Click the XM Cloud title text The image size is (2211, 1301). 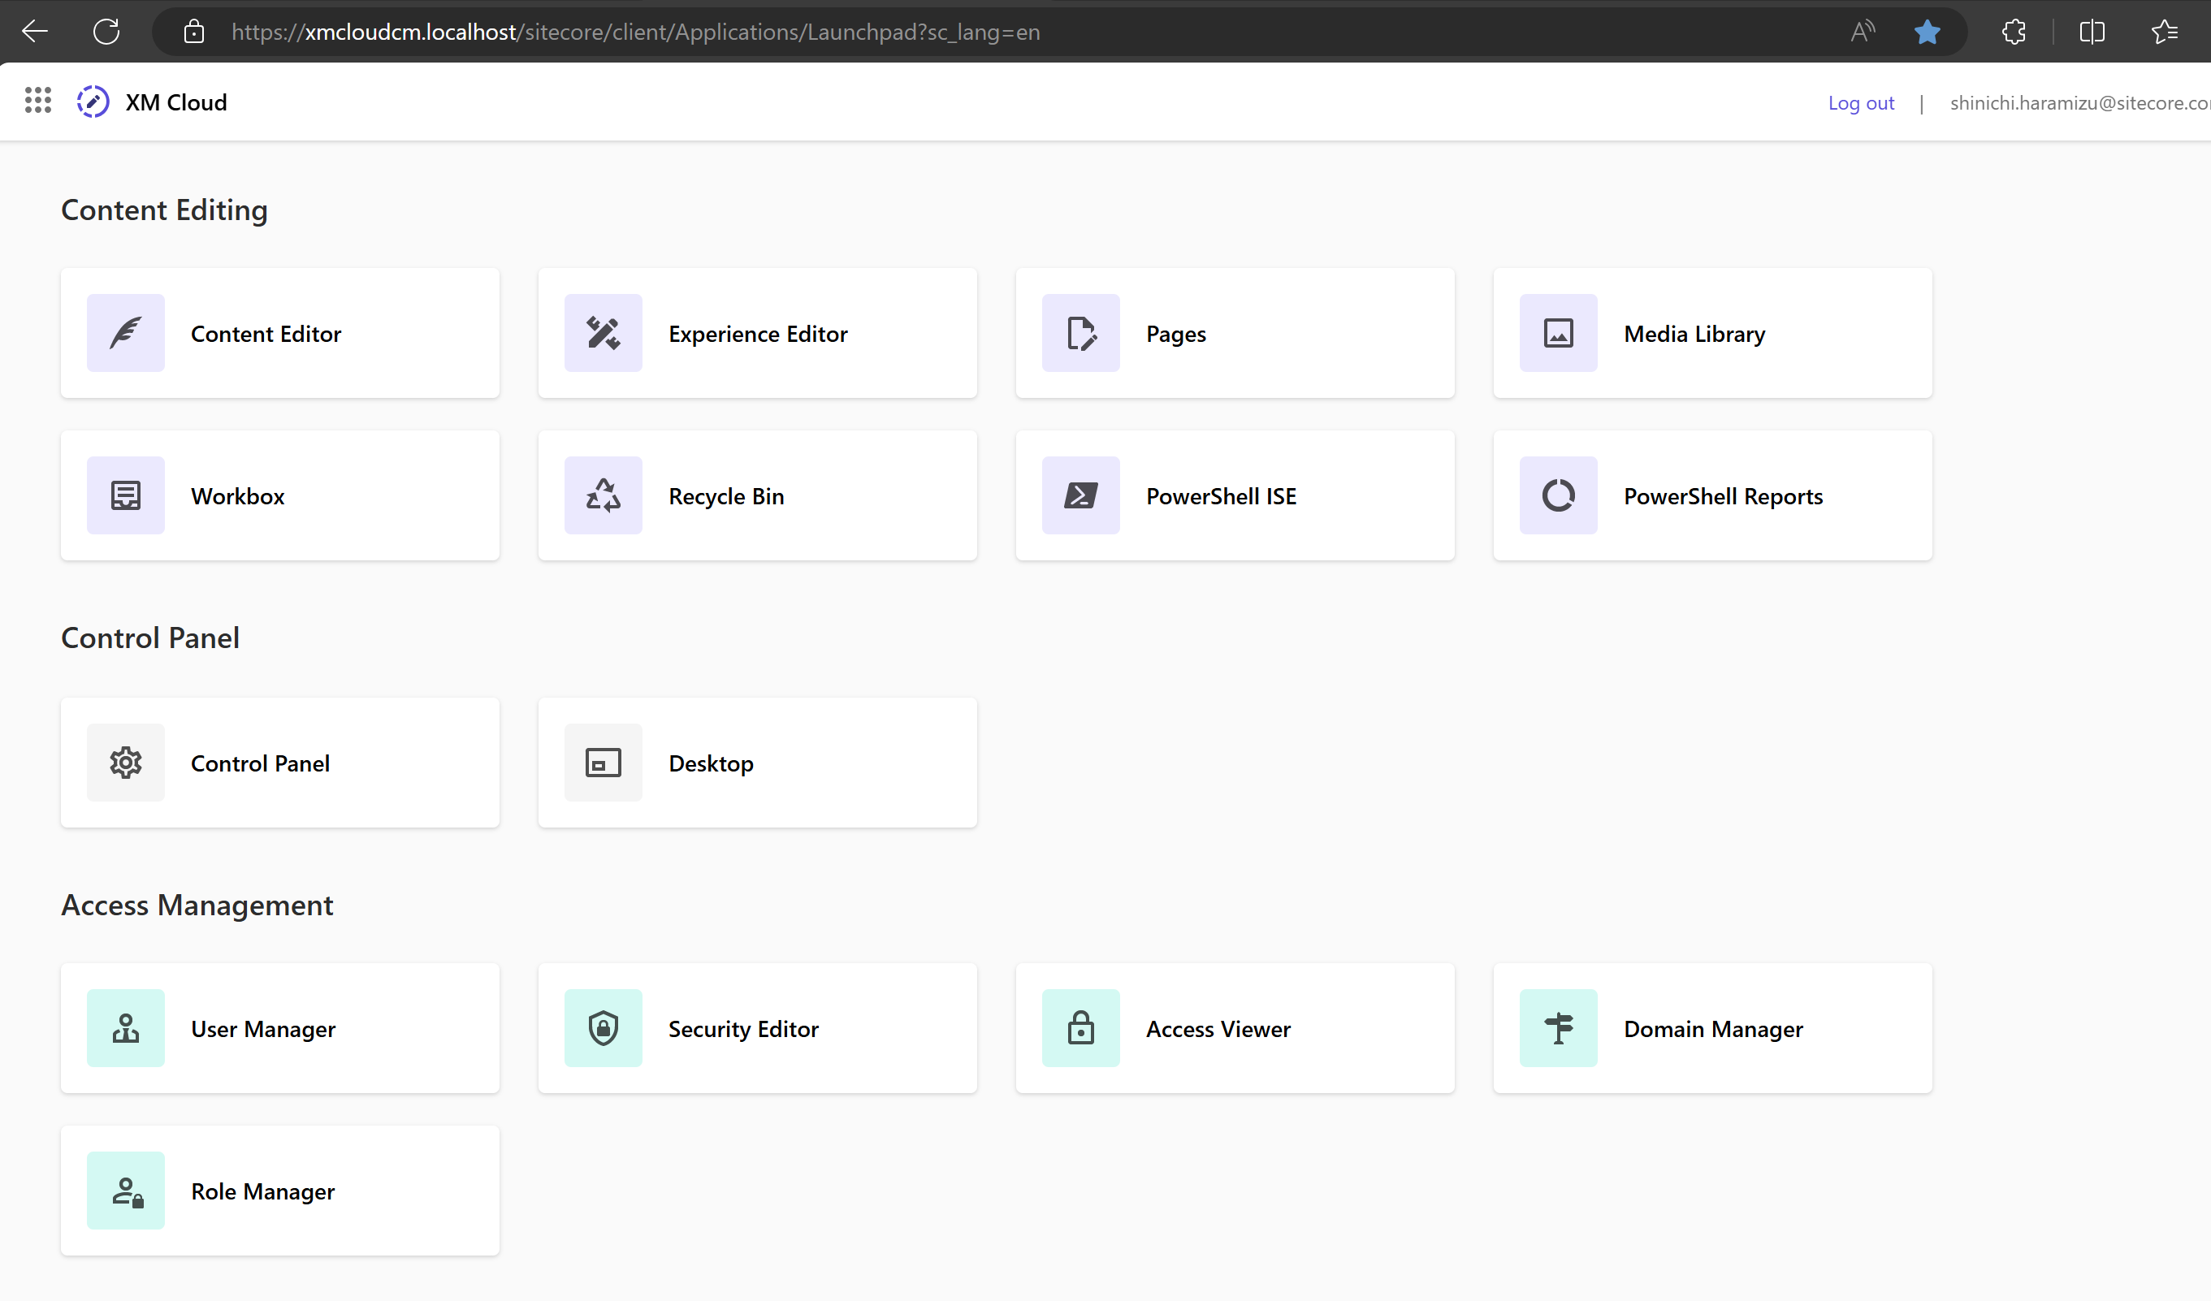(x=176, y=102)
